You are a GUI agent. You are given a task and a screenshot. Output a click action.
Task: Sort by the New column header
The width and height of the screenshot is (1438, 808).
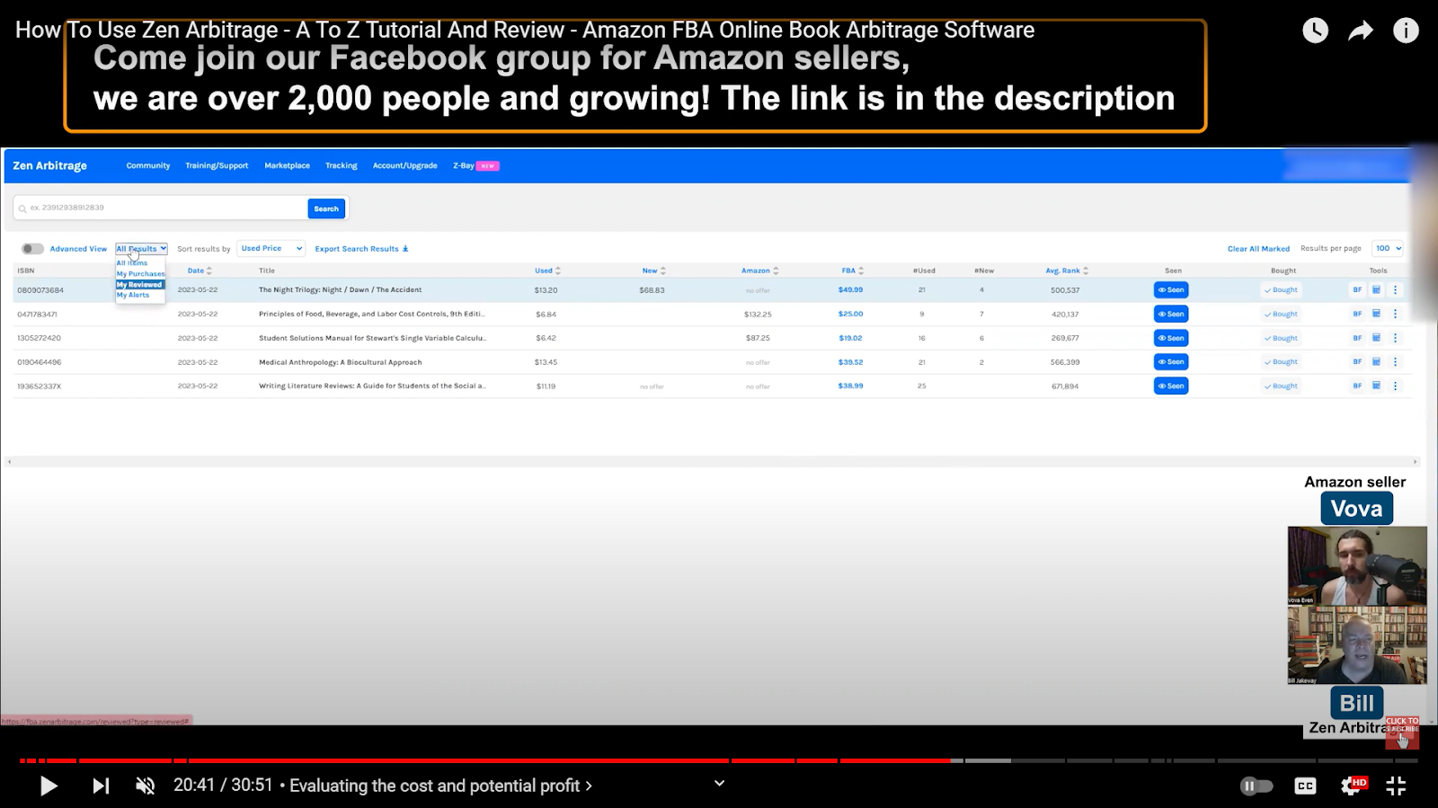coord(654,271)
